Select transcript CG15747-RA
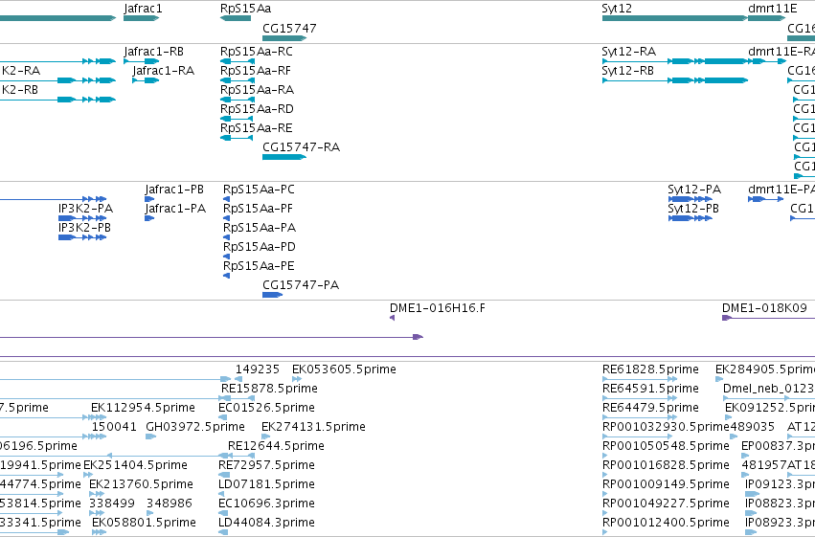 (x=284, y=157)
